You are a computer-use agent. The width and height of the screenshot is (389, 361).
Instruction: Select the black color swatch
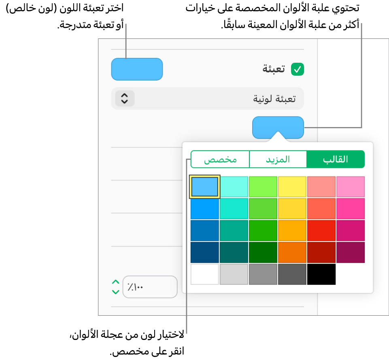(321, 274)
